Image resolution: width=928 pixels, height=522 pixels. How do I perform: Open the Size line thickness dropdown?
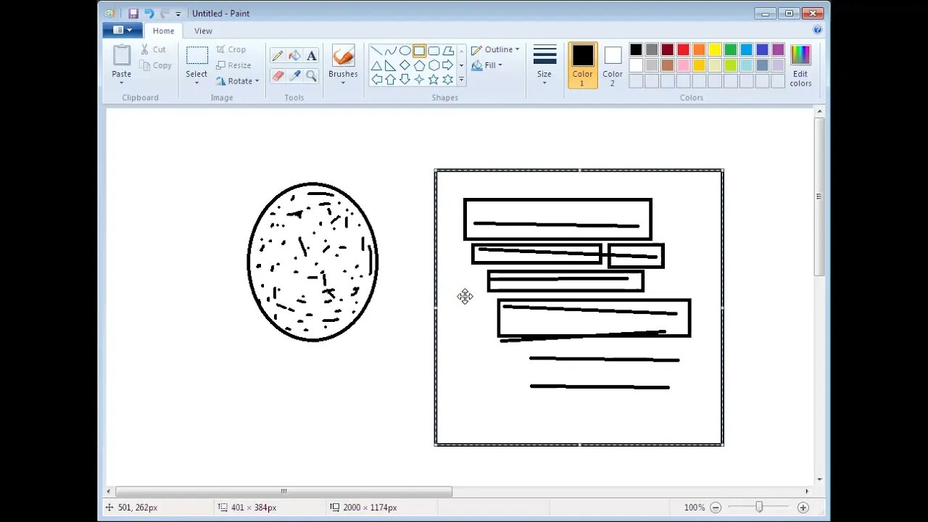[544, 65]
